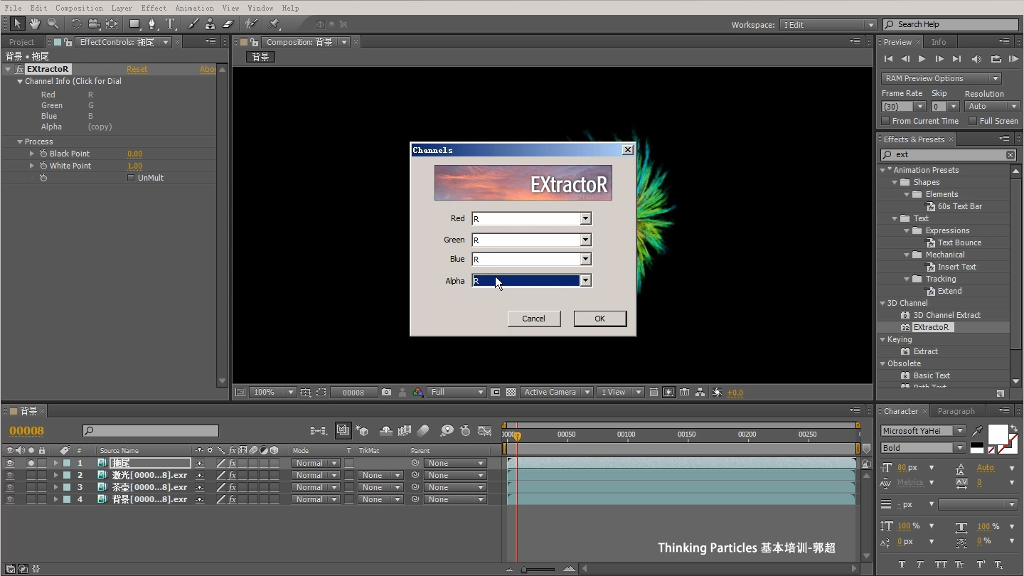
Task: Select the Brush tool
Action: (x=193, y=24)
